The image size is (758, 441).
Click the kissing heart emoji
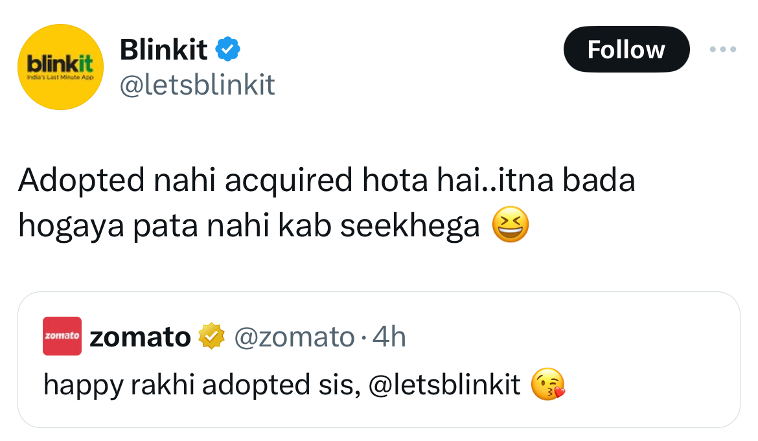click(x=547, y=385)
